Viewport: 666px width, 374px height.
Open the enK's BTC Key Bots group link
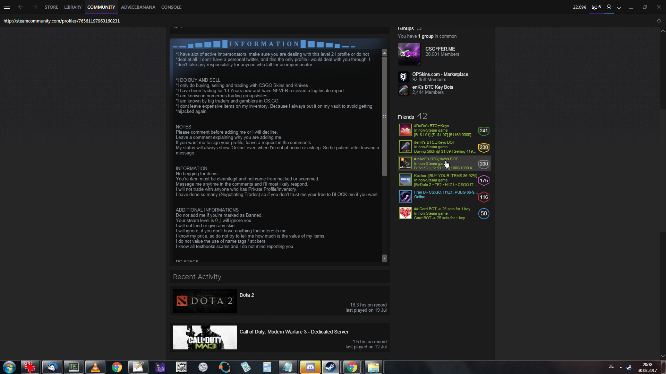click(432, 87)
